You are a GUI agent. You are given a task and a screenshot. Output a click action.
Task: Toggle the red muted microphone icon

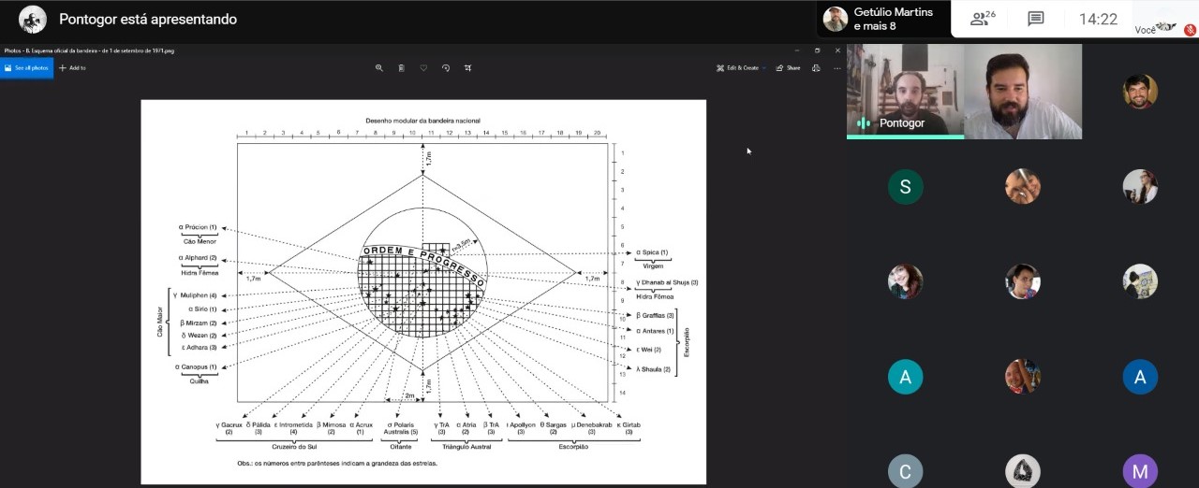coord(1190,30)
